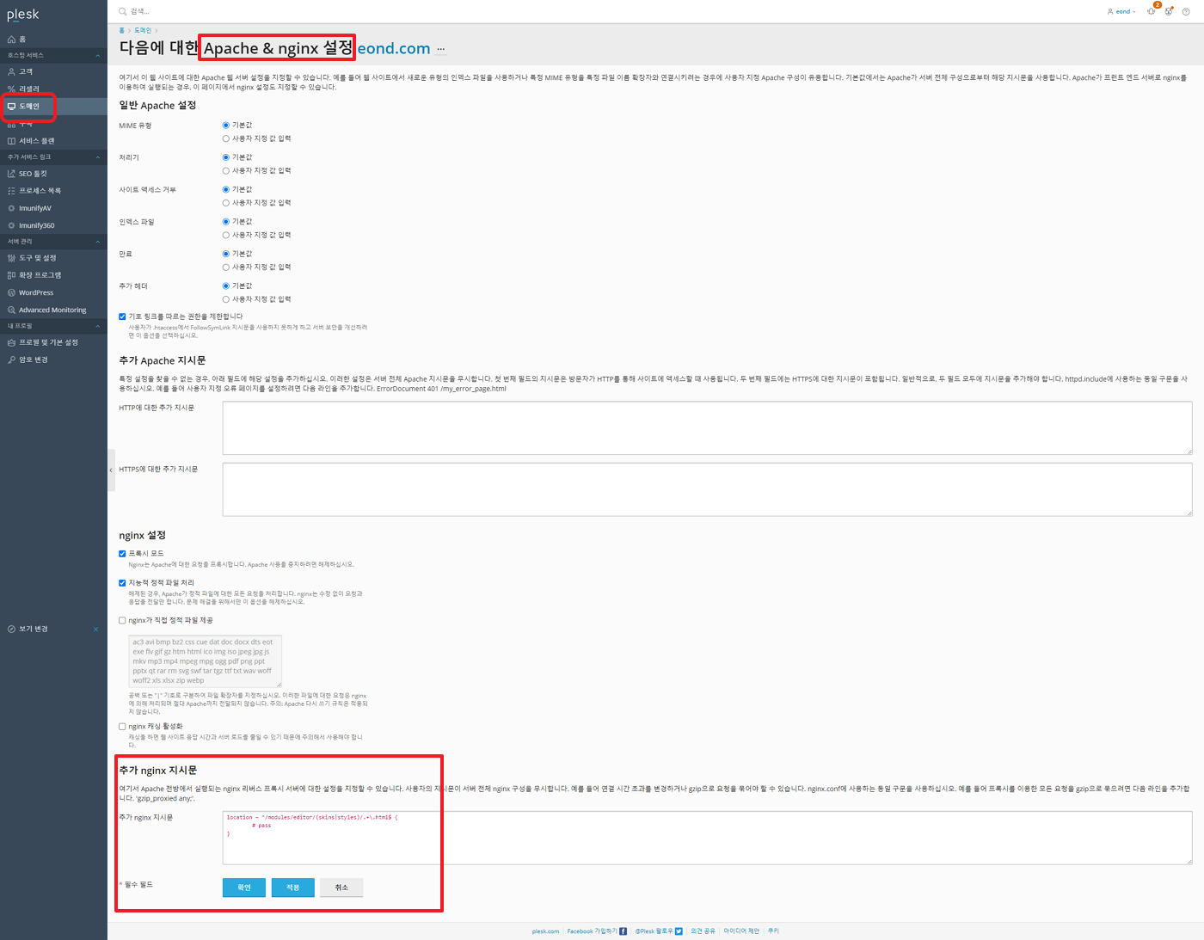Open 보기 변경 in the sidebar
Image resolution: width=1204 pixels, height=940 pixels.
tap(34, 629)
